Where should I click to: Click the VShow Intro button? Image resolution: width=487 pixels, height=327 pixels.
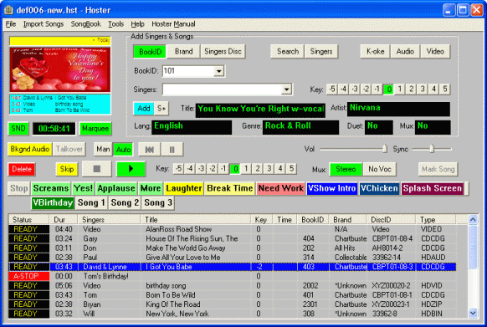[332, 188]
